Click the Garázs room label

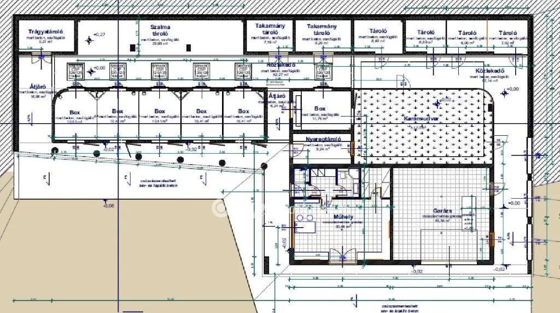click(442, 211)
